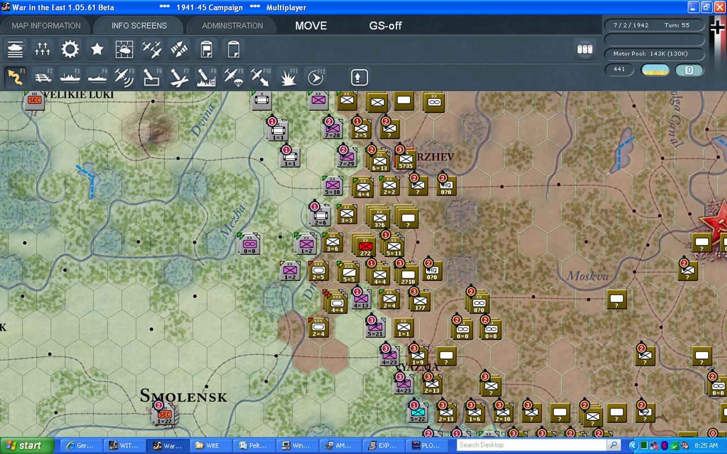Open the PLO taskbar window
This screenshot has width=727, height=454.
(x=428, y=446)
